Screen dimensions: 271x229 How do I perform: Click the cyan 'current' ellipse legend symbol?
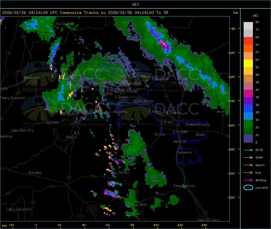tap(248, 187)
